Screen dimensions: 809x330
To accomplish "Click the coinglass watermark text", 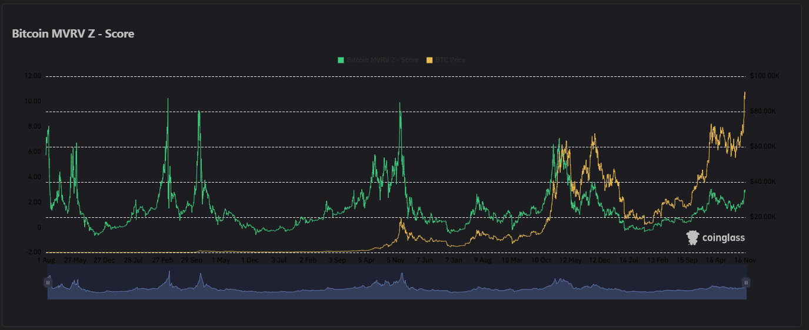I will pos(723,238).
